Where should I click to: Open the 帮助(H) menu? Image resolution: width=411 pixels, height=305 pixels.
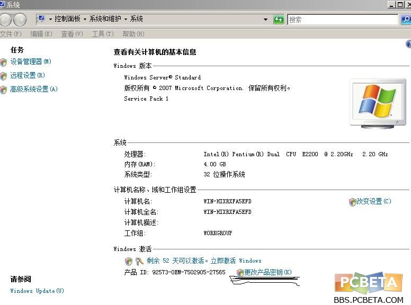point(133,34)
